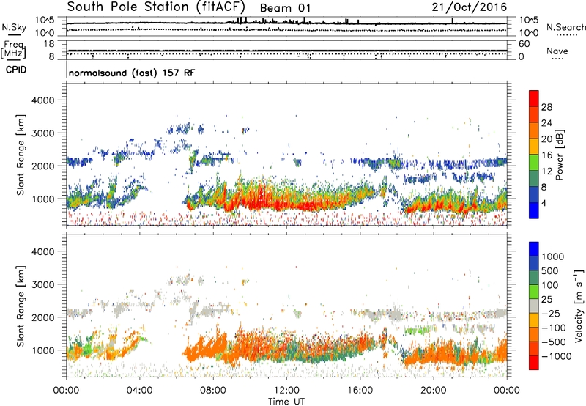Click the 'N.Search' legend label
This screenshot has width=586, height=406.
565,27
